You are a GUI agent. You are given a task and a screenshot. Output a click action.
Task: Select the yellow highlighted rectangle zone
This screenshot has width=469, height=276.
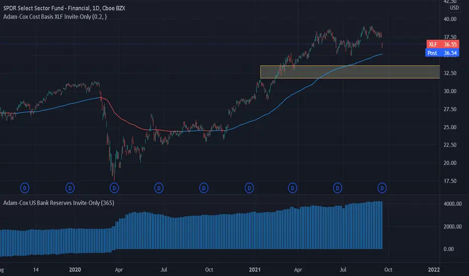350,72
